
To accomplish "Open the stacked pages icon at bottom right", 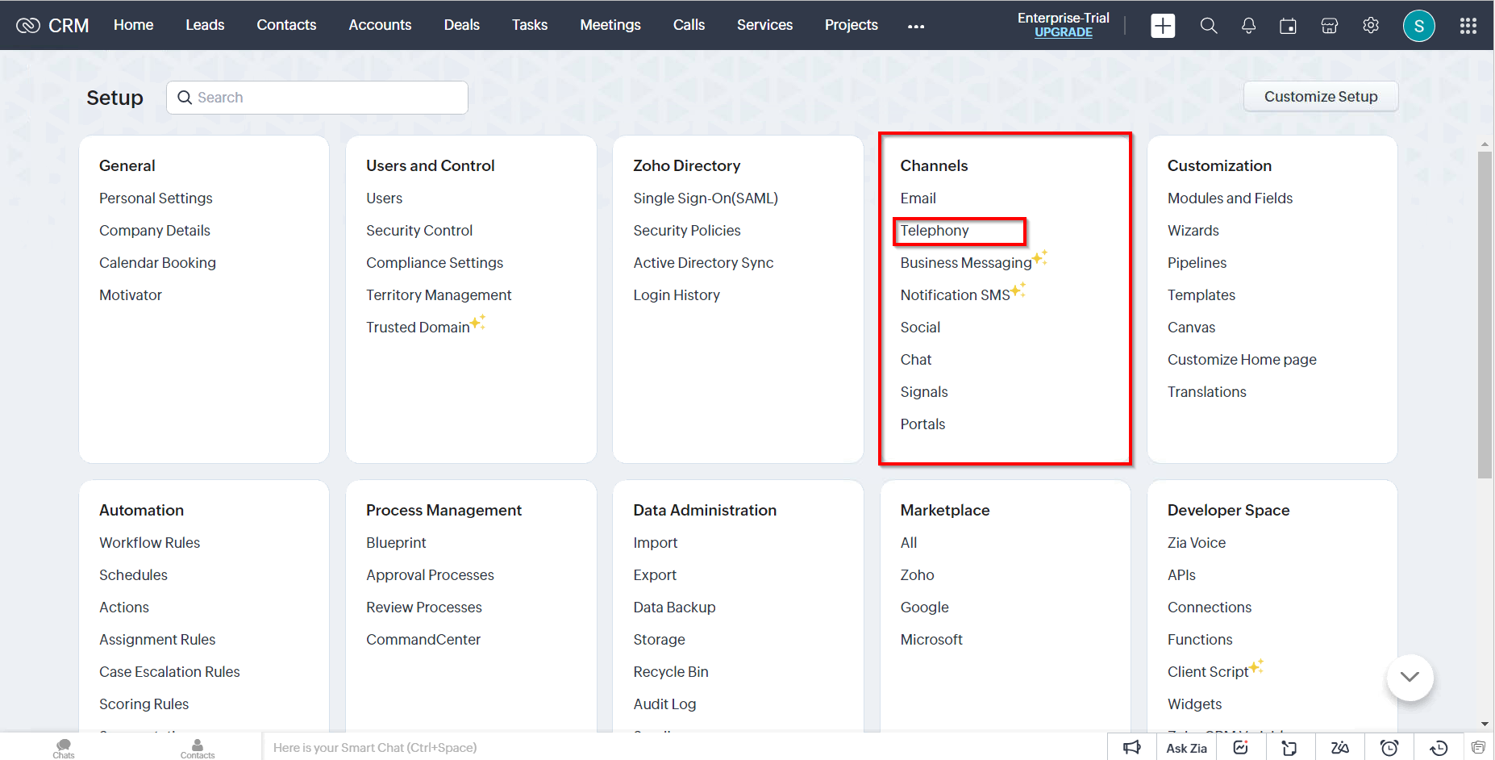I will [1478, 747].
